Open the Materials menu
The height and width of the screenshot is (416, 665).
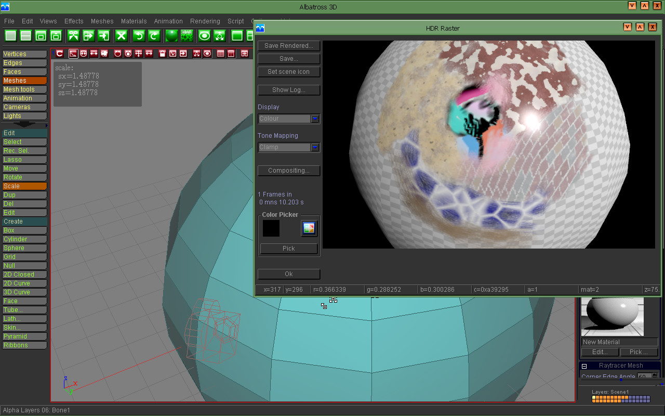[x=134, y=21]
